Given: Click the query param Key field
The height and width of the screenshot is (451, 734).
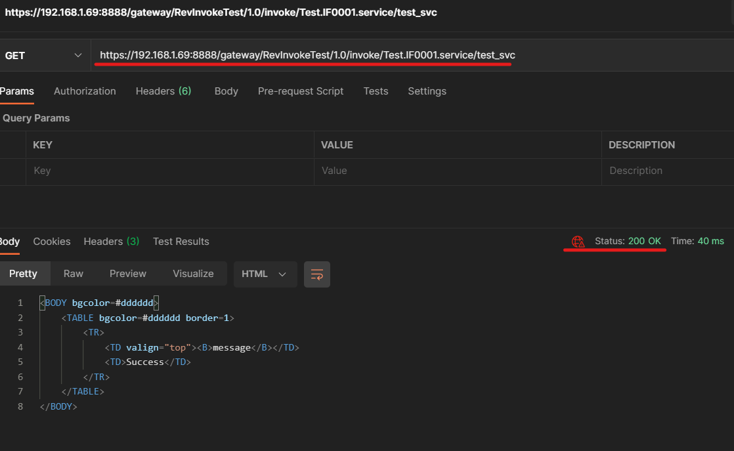Looking at the screenshot, I should 169,171.
